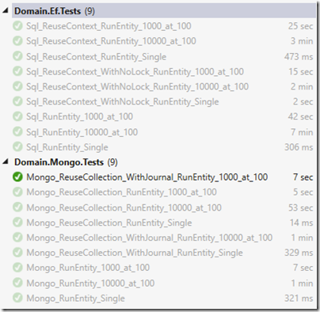Select test Sql_RunEntity_1000_at_100
Screen dimensions: 320x312
coord(79,116)
